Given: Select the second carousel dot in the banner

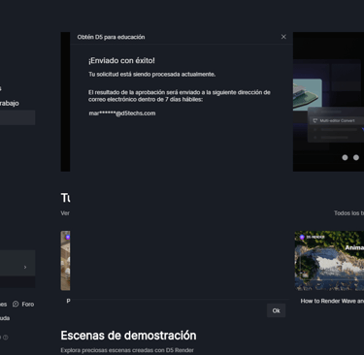Looking at the screenshot, I should tap(356, 157).
